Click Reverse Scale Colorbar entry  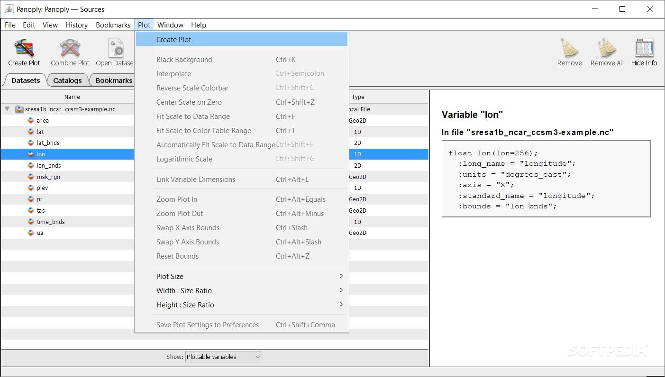tap(242, 88)
